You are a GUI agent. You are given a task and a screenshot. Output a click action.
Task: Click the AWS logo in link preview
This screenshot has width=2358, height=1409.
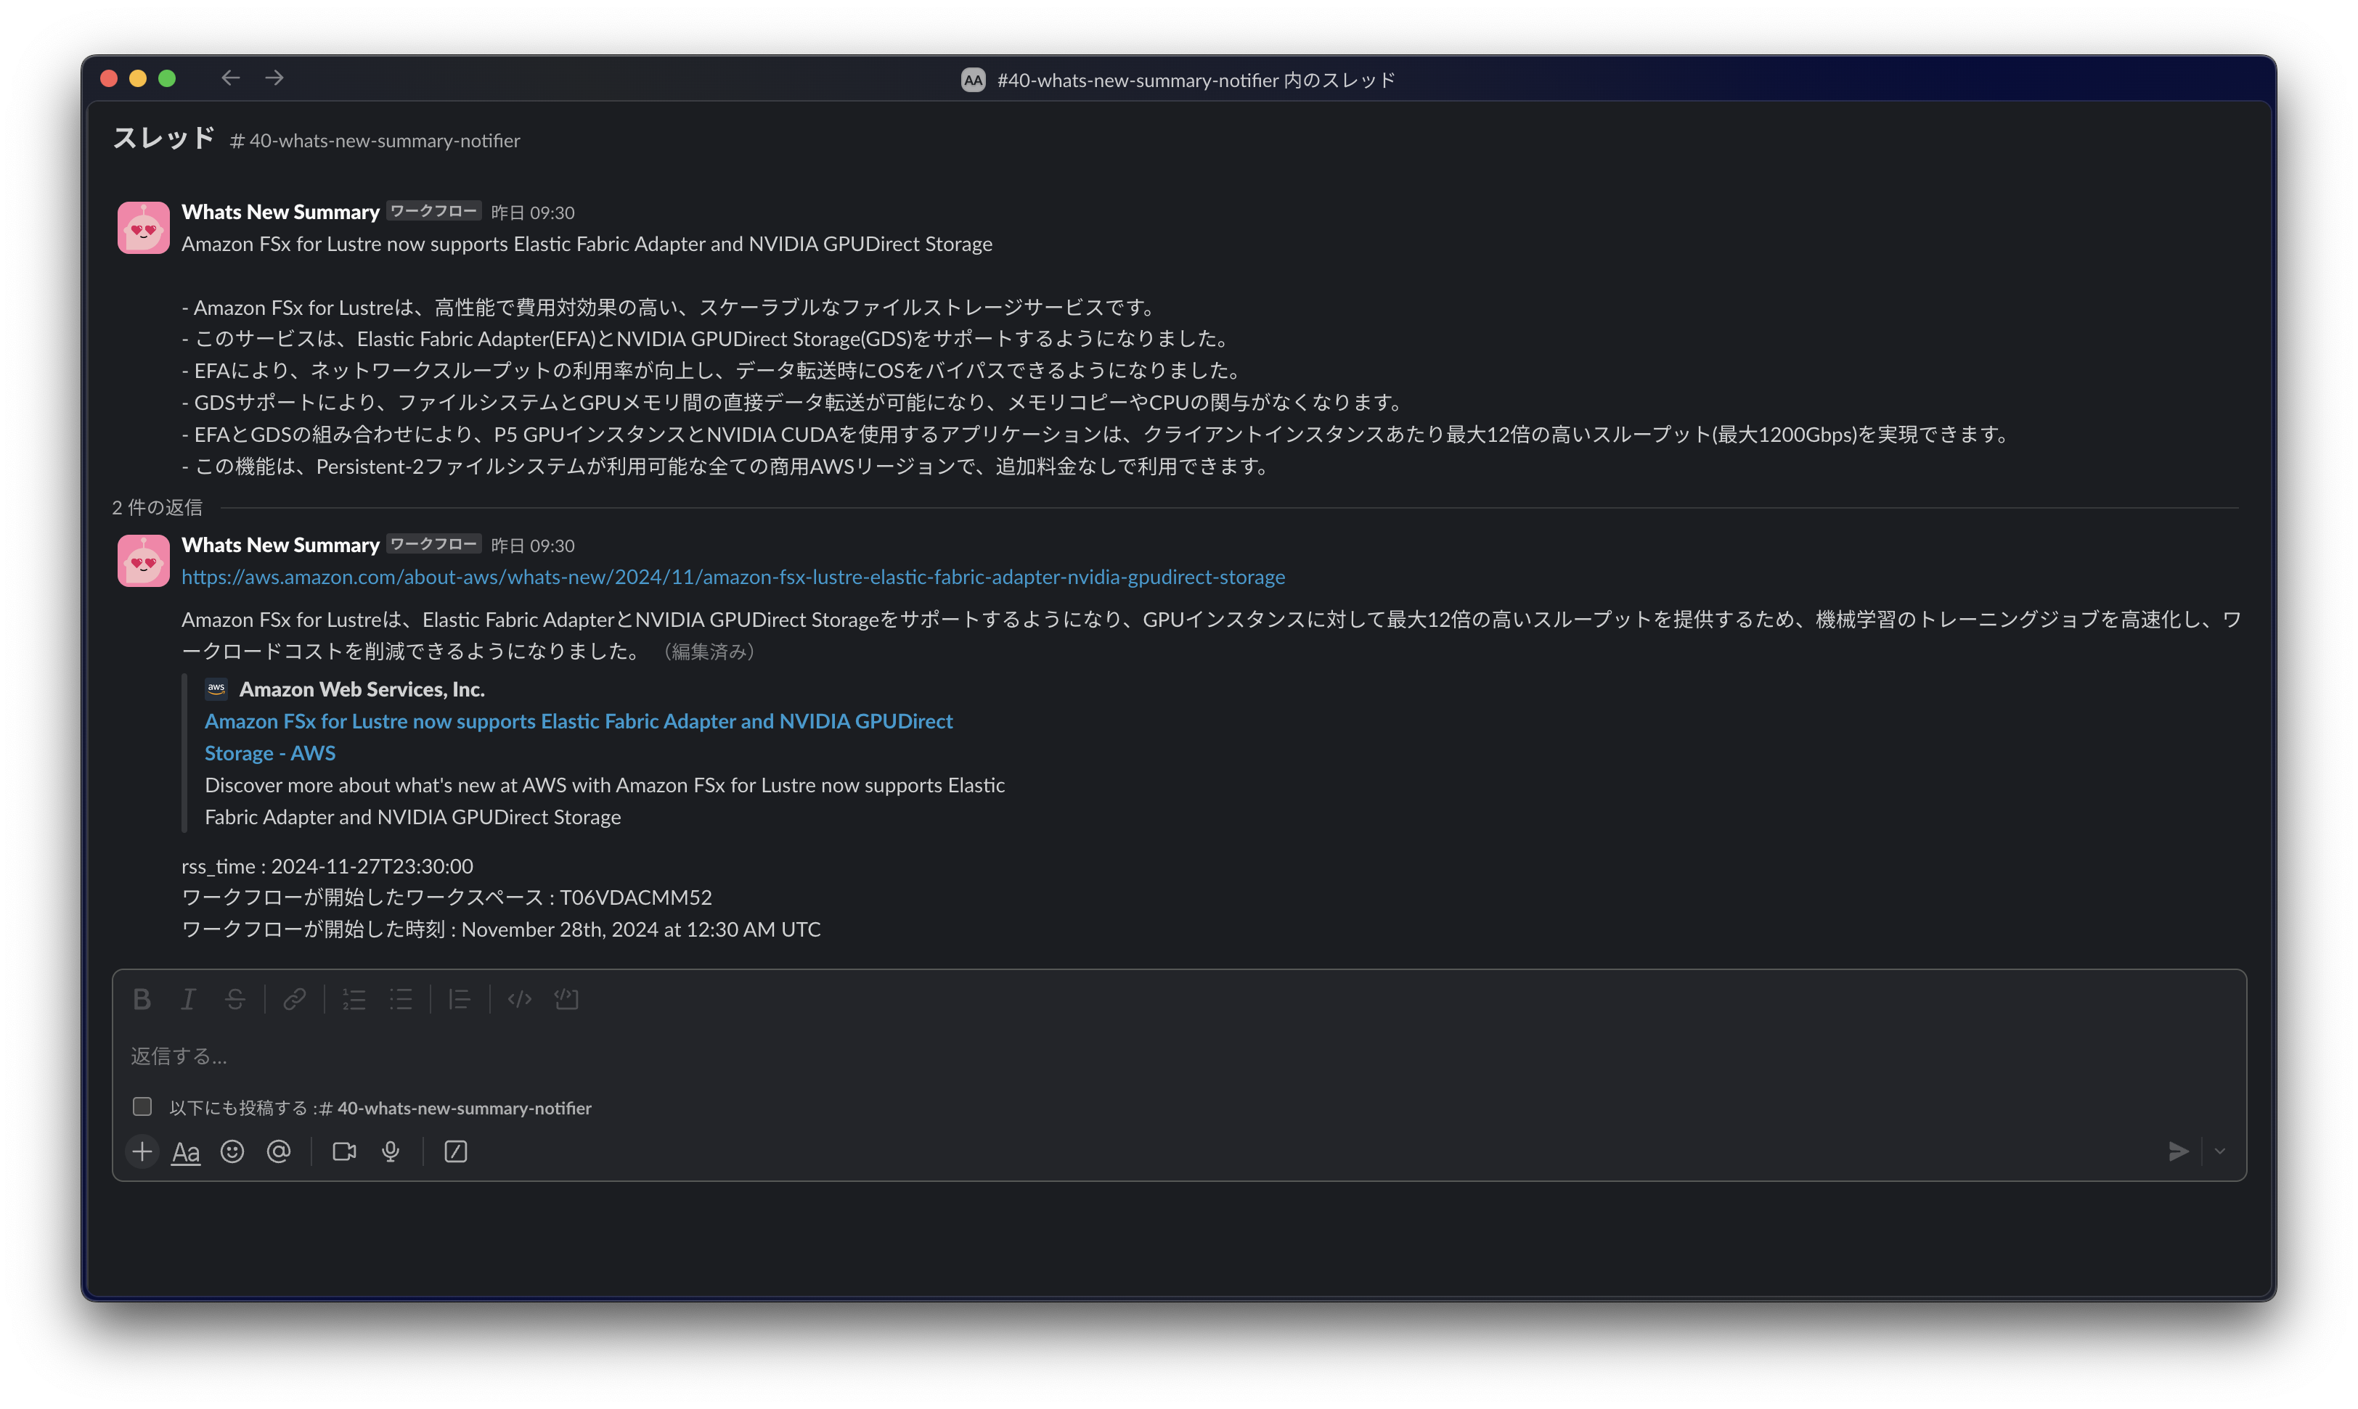(216, 689)
